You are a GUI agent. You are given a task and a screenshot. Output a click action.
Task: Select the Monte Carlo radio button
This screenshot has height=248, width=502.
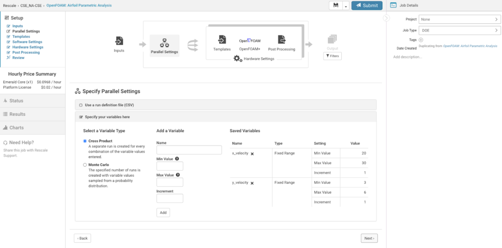85,165
